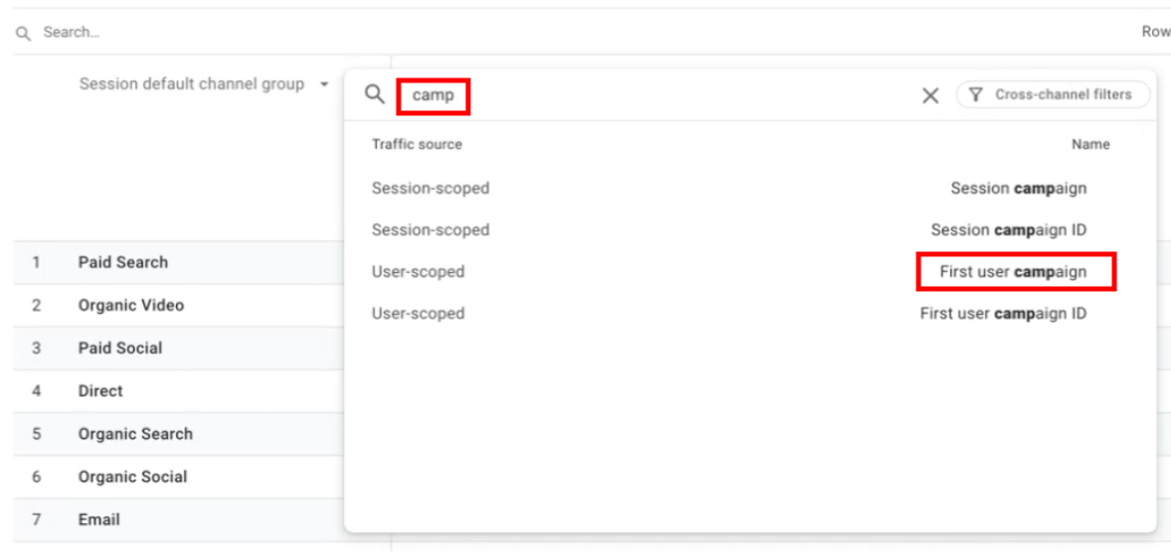Open Session default channel group dropdown arrow
Viewport: 1171px width, 552px height.
click(324, 84)
